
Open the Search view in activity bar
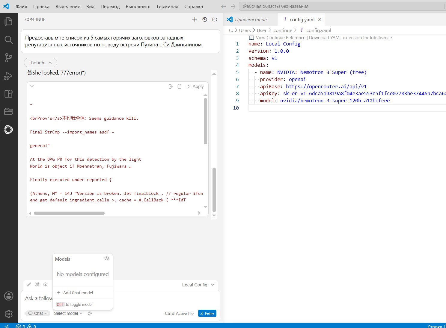click(x=9, y=40)
